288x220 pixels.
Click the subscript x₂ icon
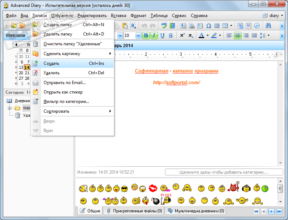pos(191,36)
